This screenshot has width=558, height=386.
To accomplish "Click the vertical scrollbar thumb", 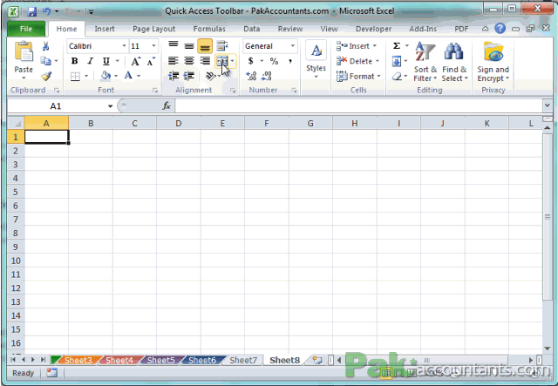I will (x=548, y=217).
